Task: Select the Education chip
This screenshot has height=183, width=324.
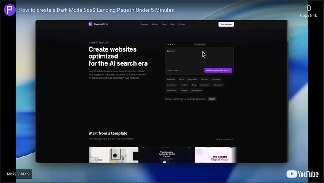Action: tap(218, 85)
